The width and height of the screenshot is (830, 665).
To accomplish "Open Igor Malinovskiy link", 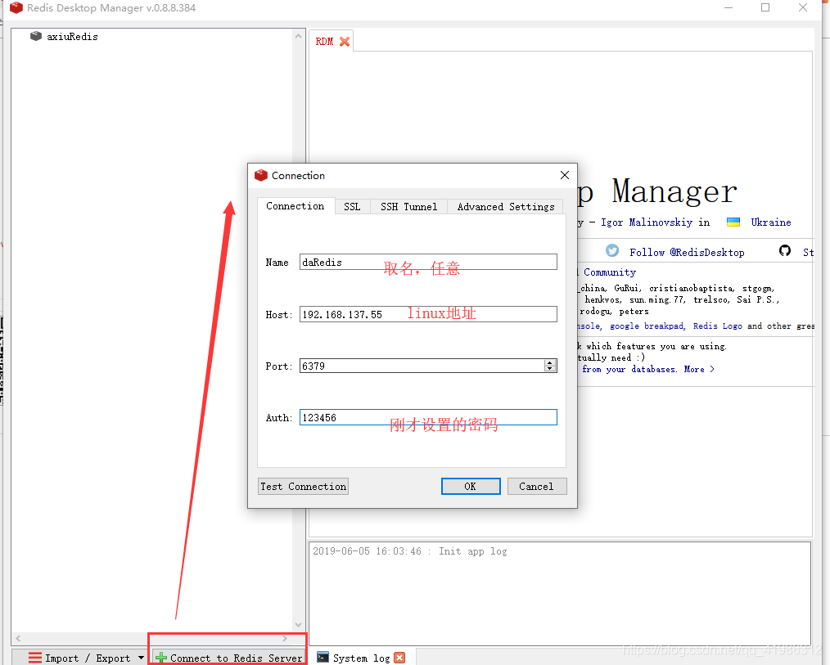I will (647, 222).
